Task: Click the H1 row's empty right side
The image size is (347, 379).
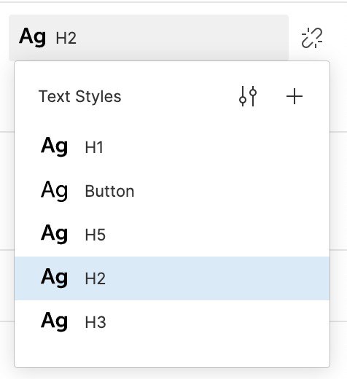Action: pos(217,147)
